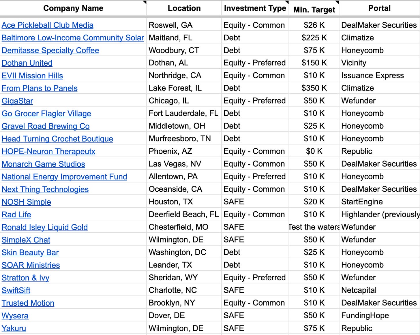Click the Investment Type column header
Viewport: 420px width, 335px height.
point(255,8)
